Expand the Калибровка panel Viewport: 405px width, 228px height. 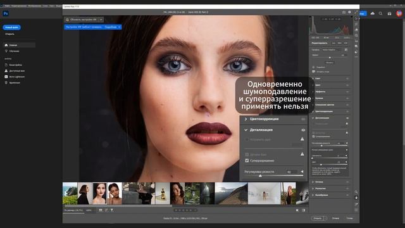click(x=313, y=195)
